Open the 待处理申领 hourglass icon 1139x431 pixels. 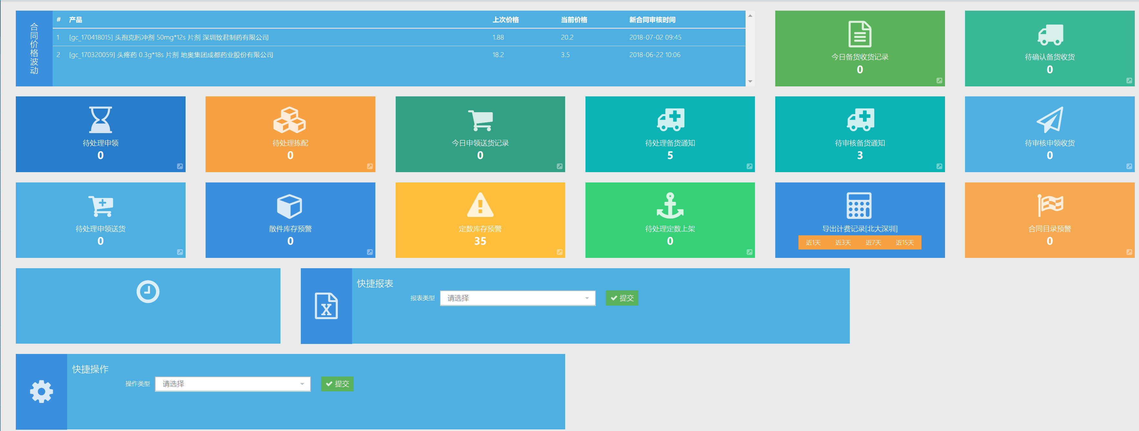pyautogui.click(x=100, y=120)
